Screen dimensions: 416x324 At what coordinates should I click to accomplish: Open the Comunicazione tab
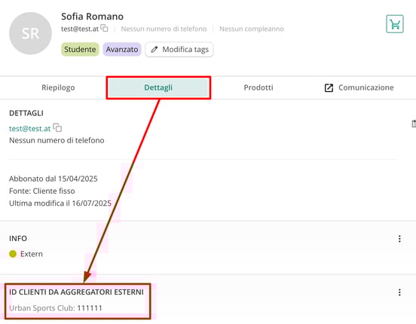point(359,88)
